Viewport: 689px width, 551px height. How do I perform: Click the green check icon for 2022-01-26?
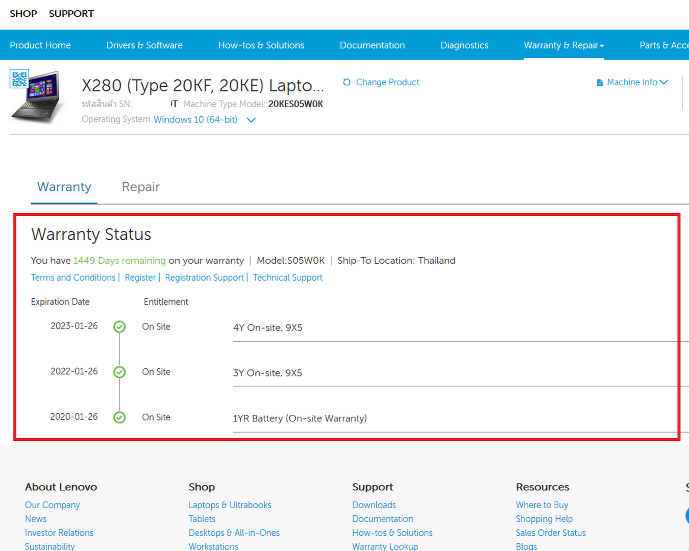(119, 372)
